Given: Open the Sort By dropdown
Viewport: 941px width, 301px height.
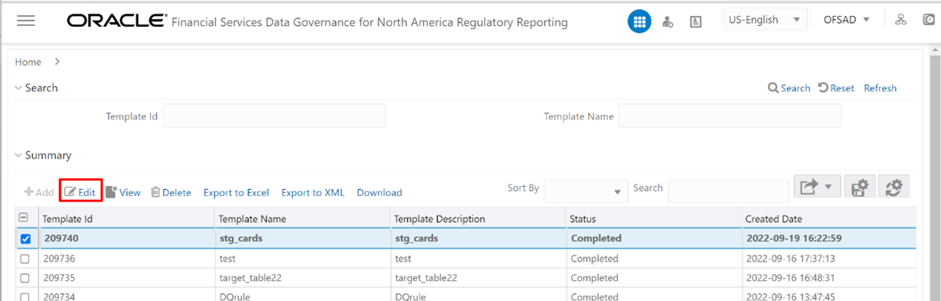Looking at the screenshot, I should point(586,191).
